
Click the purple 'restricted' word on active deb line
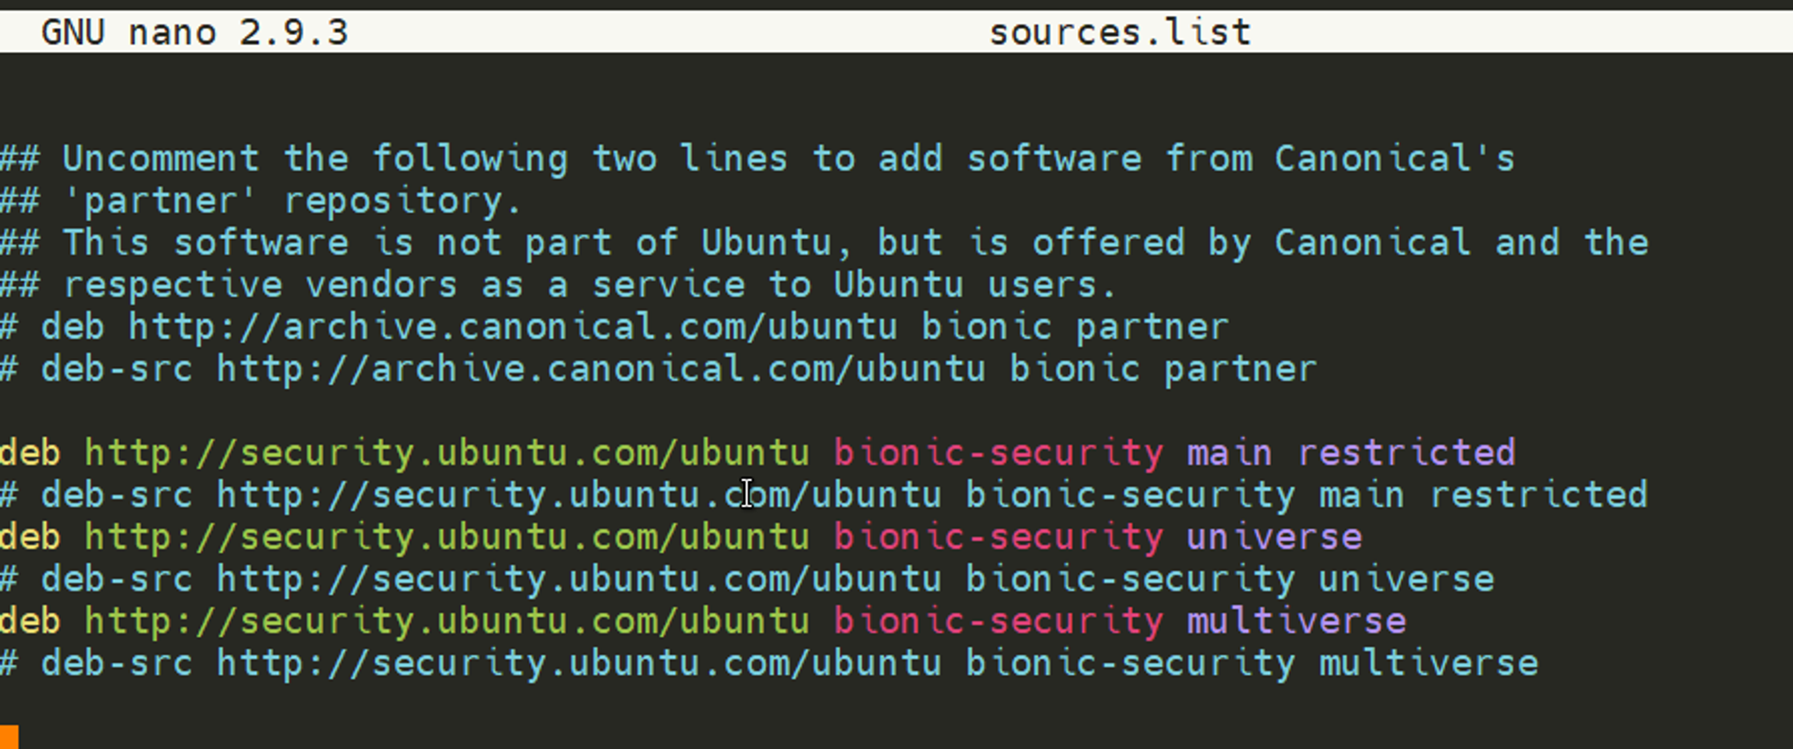point(1407,453)
